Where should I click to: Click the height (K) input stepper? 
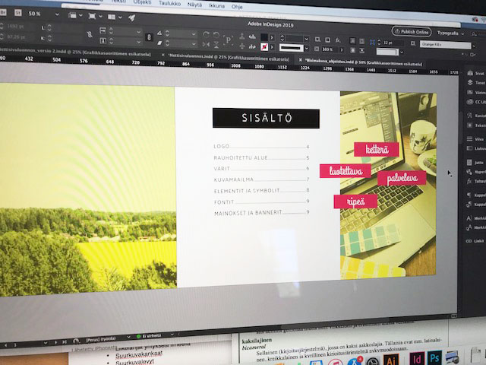(49, 39)
